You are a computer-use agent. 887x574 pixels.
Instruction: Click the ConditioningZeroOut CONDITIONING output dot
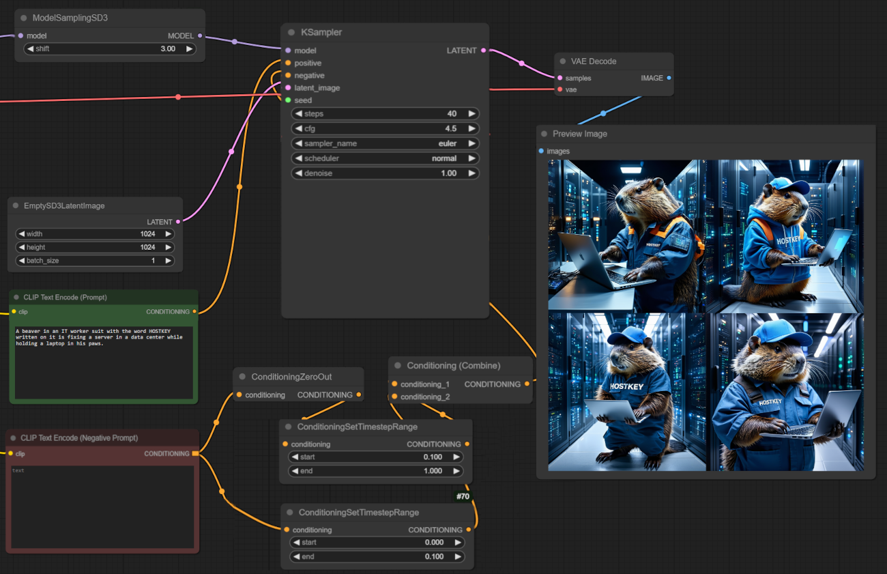pyautogui.click(x=359, y=394)
